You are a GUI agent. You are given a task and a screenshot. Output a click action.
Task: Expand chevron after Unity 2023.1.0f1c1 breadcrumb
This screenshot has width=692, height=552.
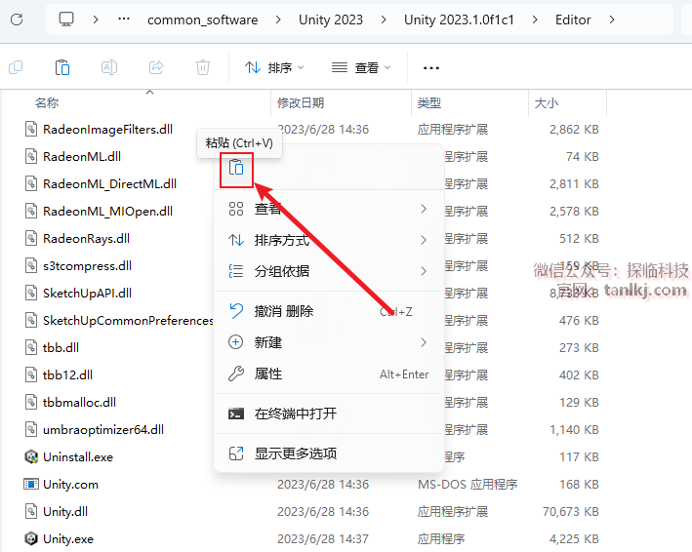535,20
